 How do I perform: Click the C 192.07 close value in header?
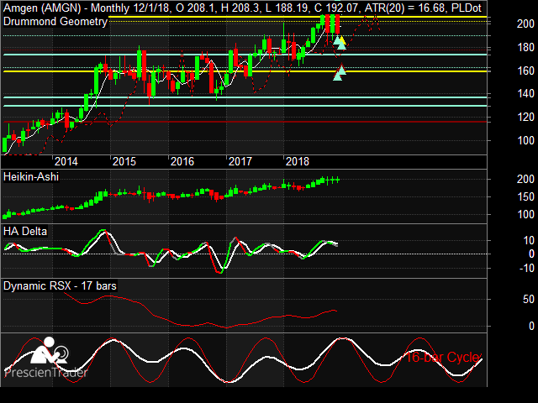click(x=337, y=8)
